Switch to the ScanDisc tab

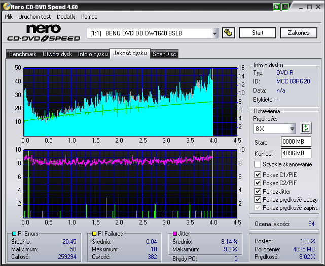(164, 54)
